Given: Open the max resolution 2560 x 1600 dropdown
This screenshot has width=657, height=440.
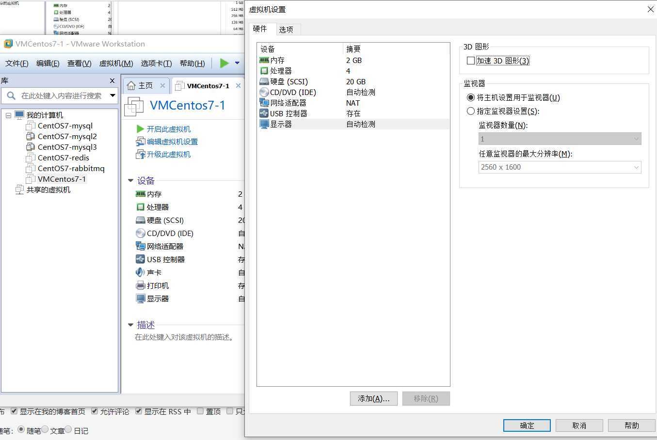Looking at the screenshot, I should [560, 167].
